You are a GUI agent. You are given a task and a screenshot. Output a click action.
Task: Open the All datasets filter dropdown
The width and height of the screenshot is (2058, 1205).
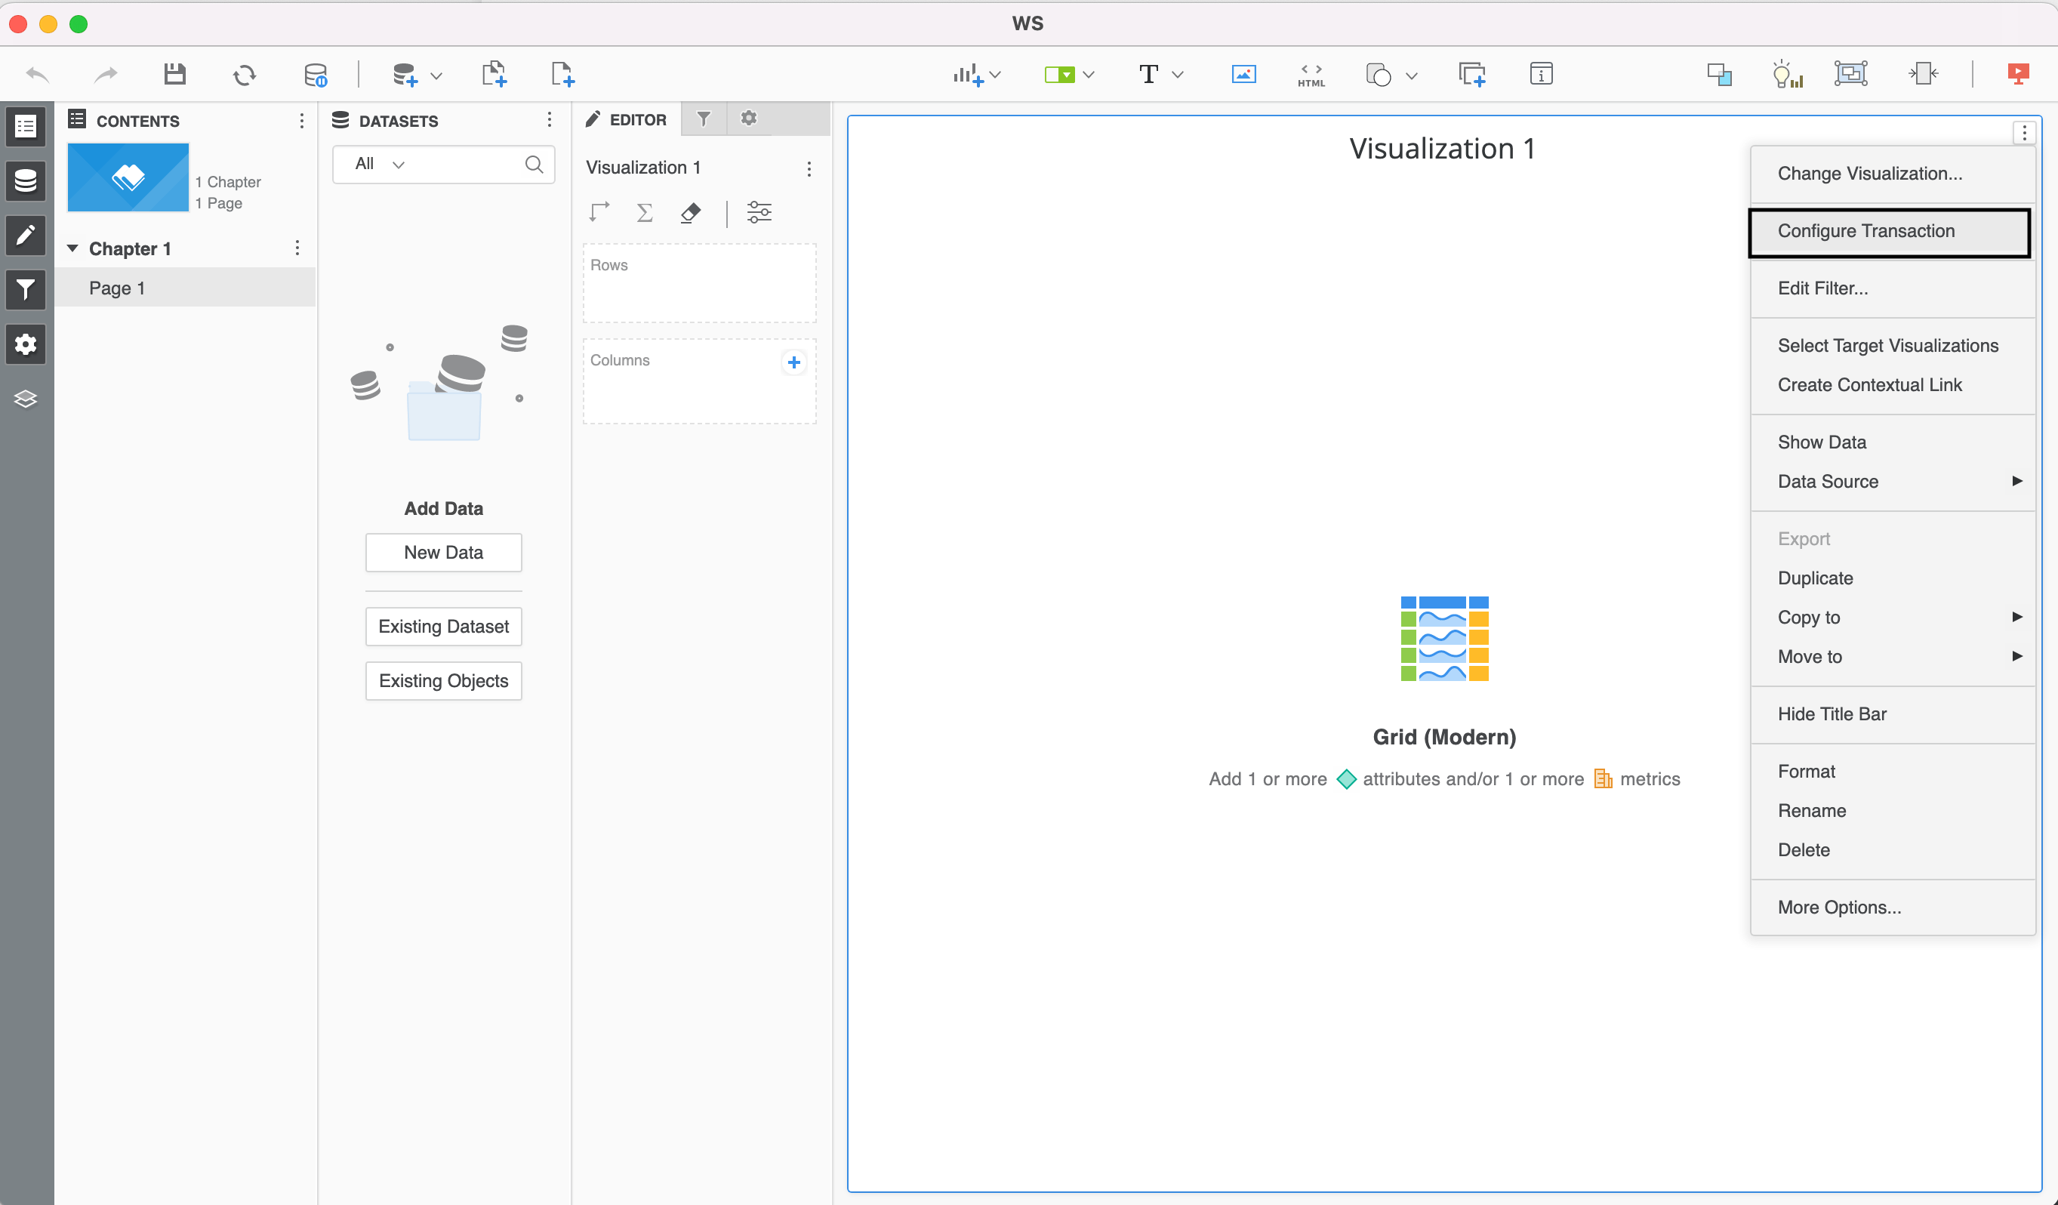(380, 164)
